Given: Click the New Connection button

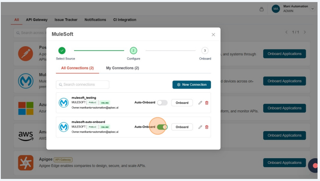Looking at the screenshot, I should (x=192, y=85).
